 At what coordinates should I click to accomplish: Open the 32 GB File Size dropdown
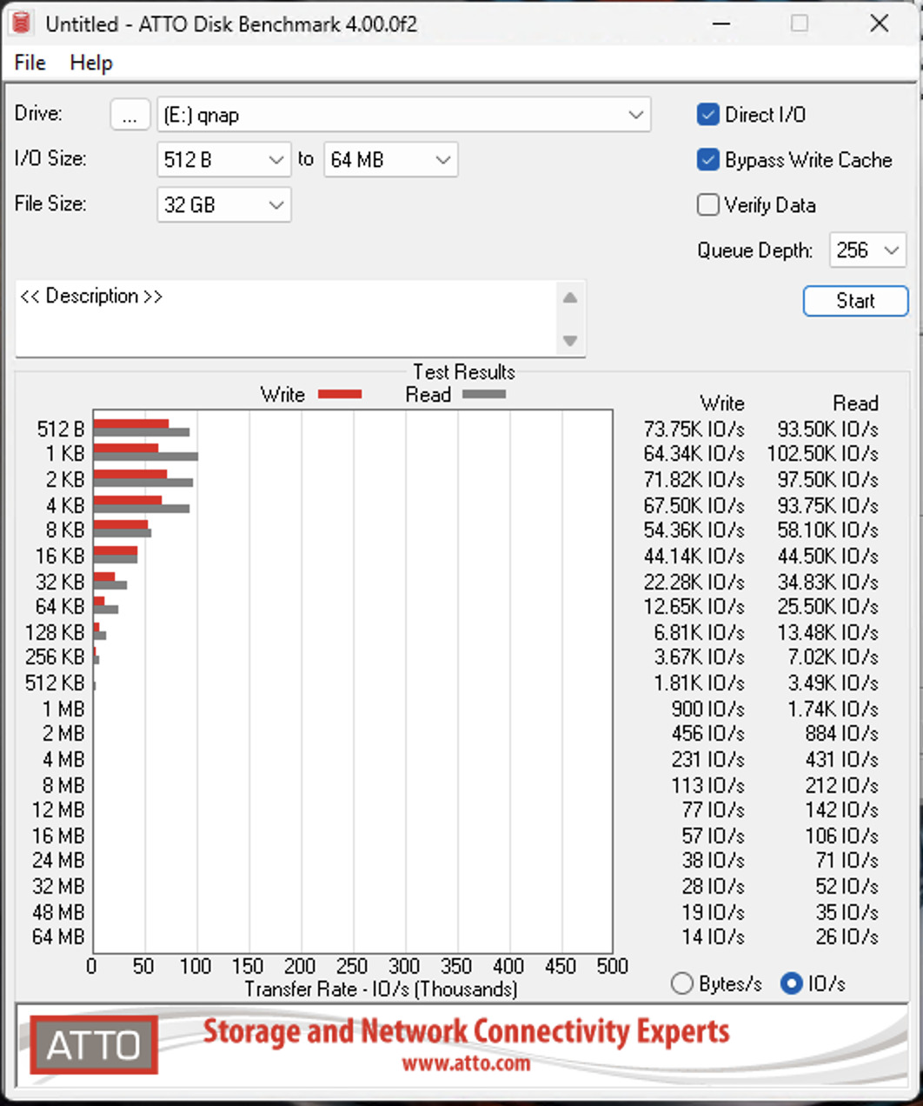(x=223, y=205)
